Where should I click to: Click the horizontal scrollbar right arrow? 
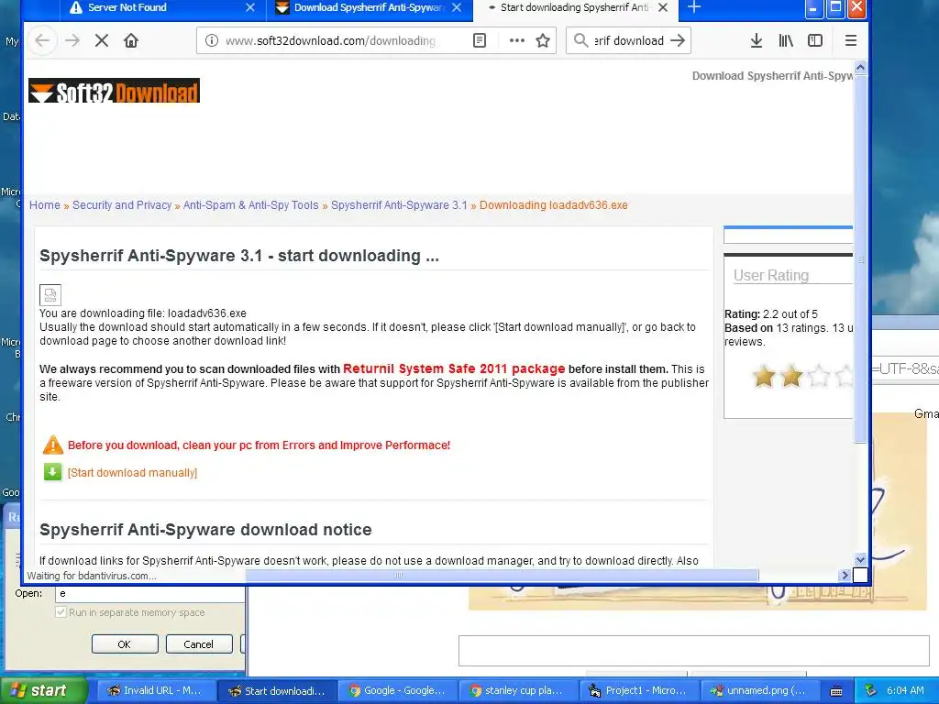(845, 576)
